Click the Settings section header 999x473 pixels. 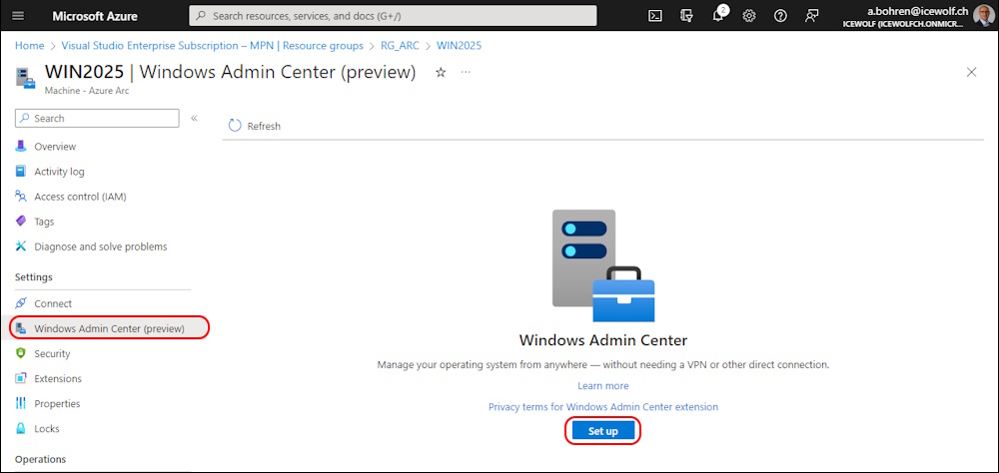pos(34,277)
